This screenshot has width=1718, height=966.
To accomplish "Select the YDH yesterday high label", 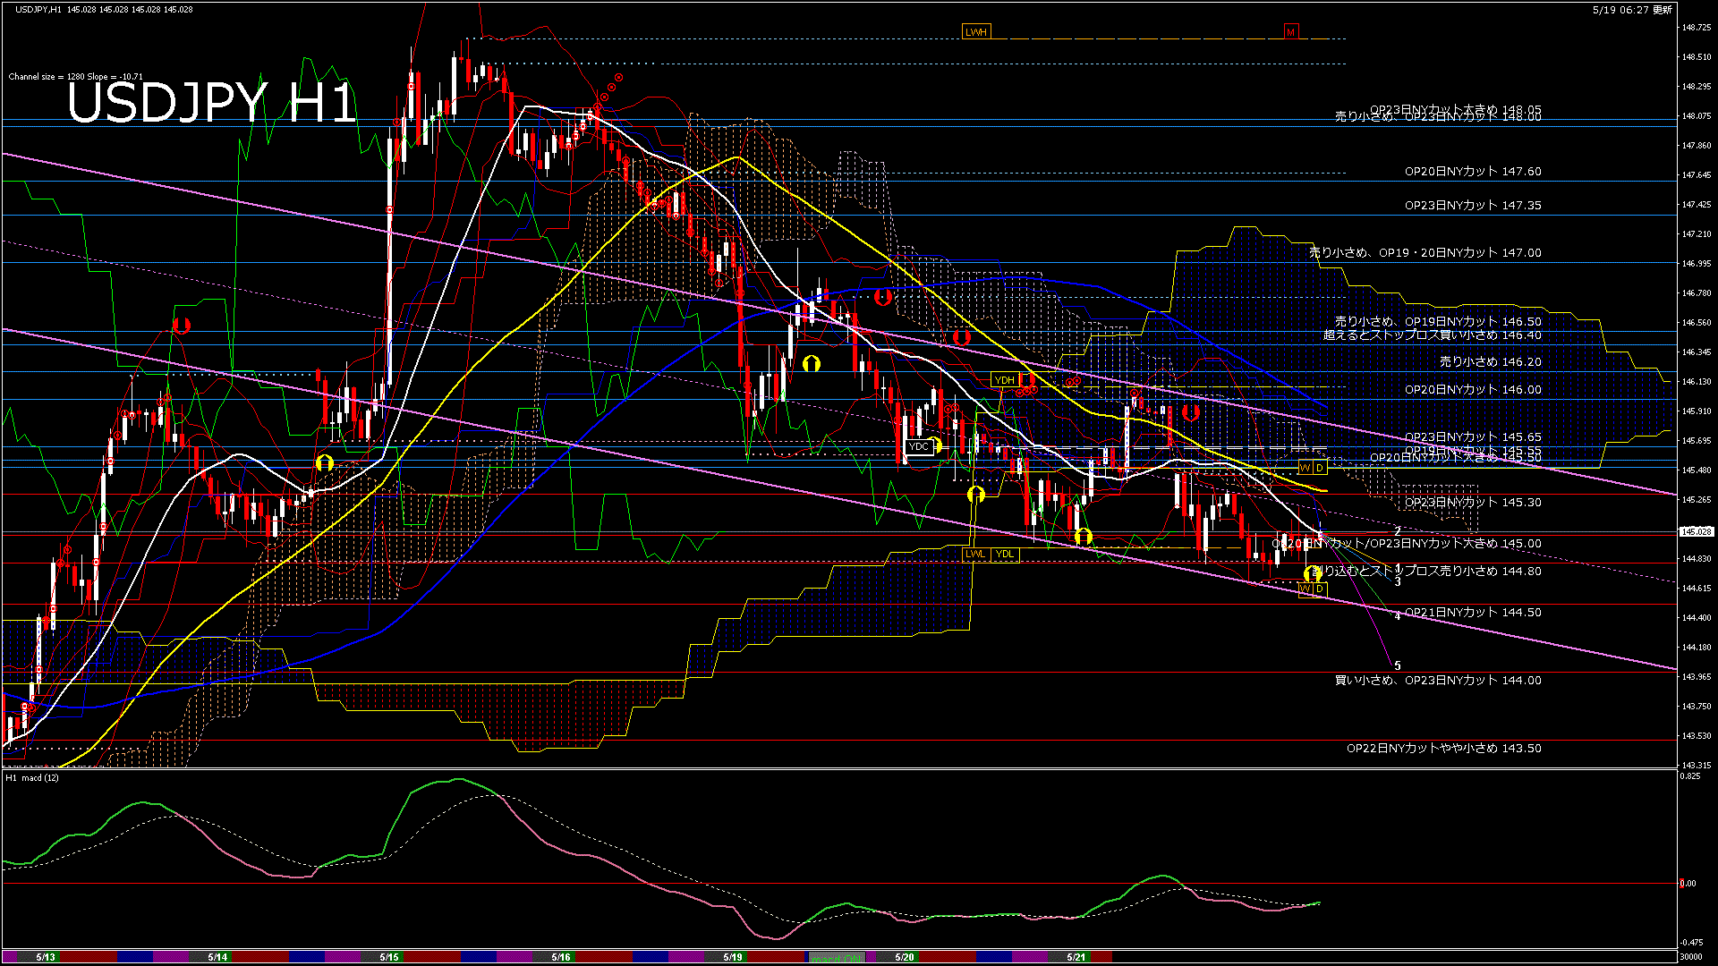I will point(1005,380).
